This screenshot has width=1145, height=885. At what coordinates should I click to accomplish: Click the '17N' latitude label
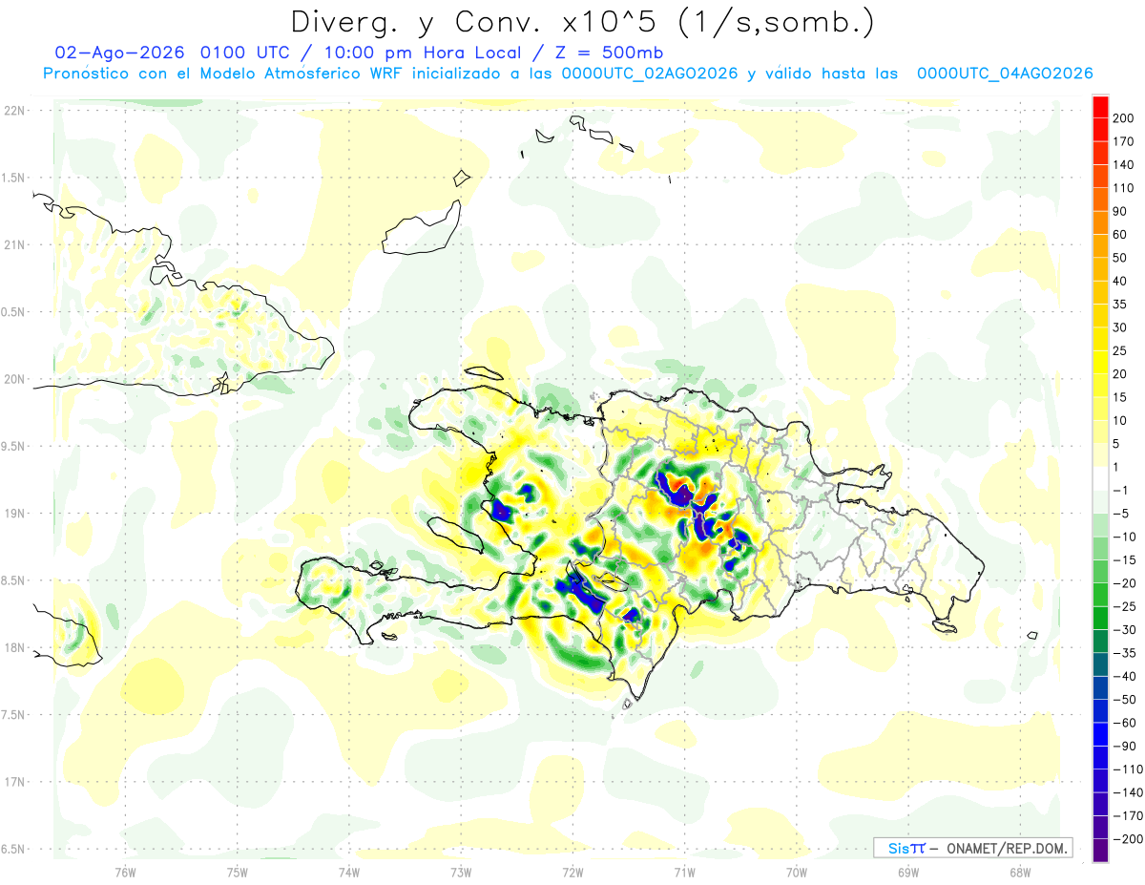(14, 782)
